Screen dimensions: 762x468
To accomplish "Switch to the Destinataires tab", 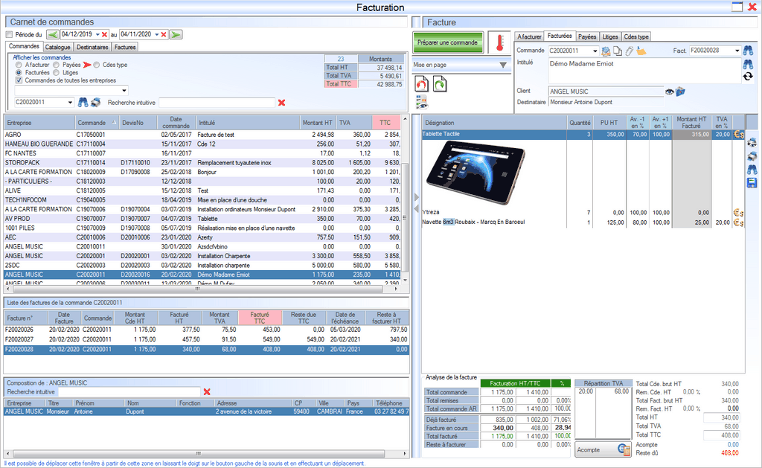I will click(92, 47).
